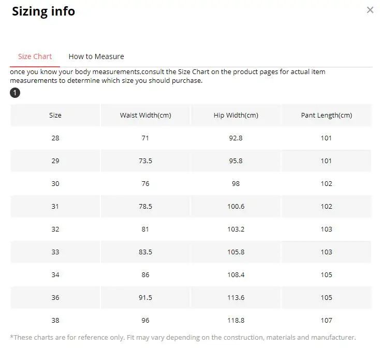Open the How to Measure tab
This screenshot has height=361, width=380.
(x=96, y=56)
